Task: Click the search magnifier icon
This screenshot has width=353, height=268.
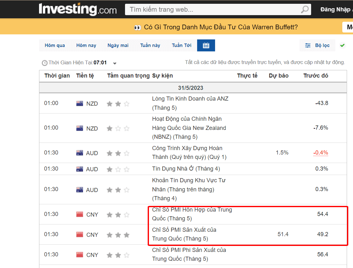Action: [x=305, y=9]
